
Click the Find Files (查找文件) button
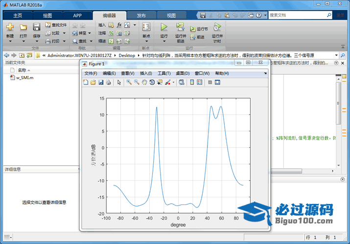56,25
